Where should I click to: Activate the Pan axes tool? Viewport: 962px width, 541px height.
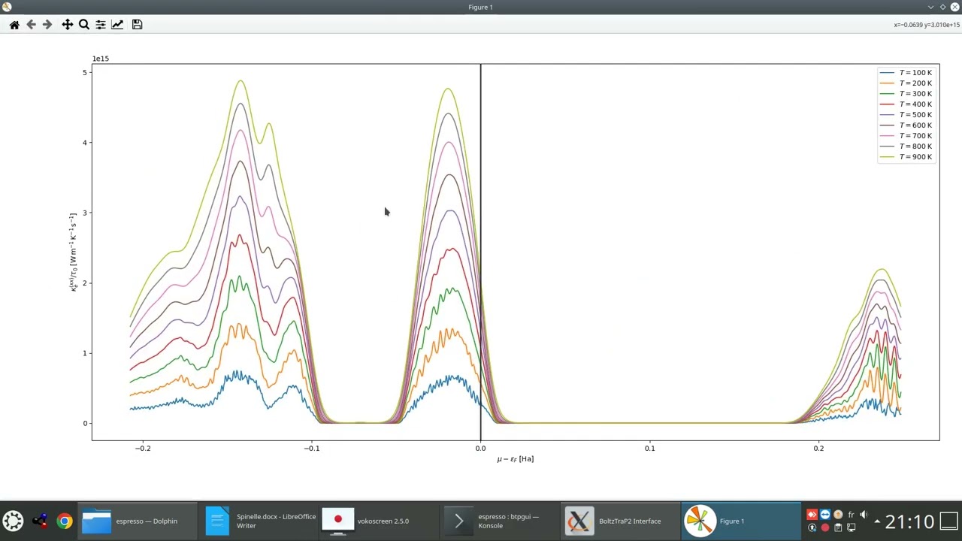click(x=67, y=25)
